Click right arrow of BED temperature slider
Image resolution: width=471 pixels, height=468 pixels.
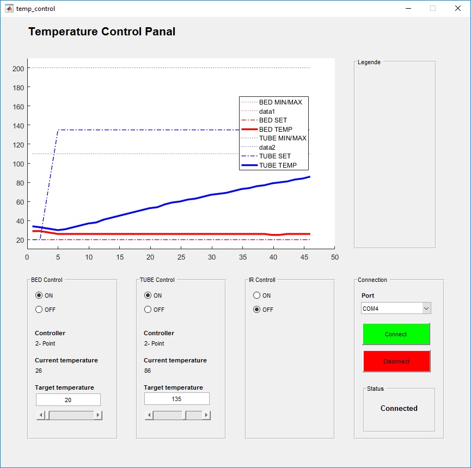tap(98, 415)
